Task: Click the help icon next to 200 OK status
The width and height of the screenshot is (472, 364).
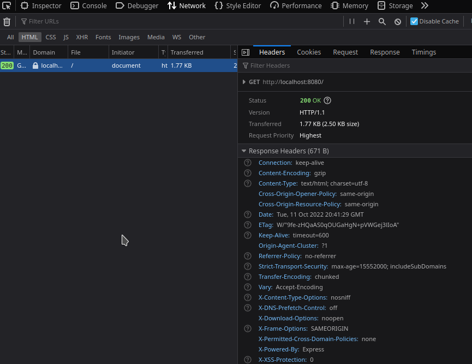Action: tap(326, 100)
